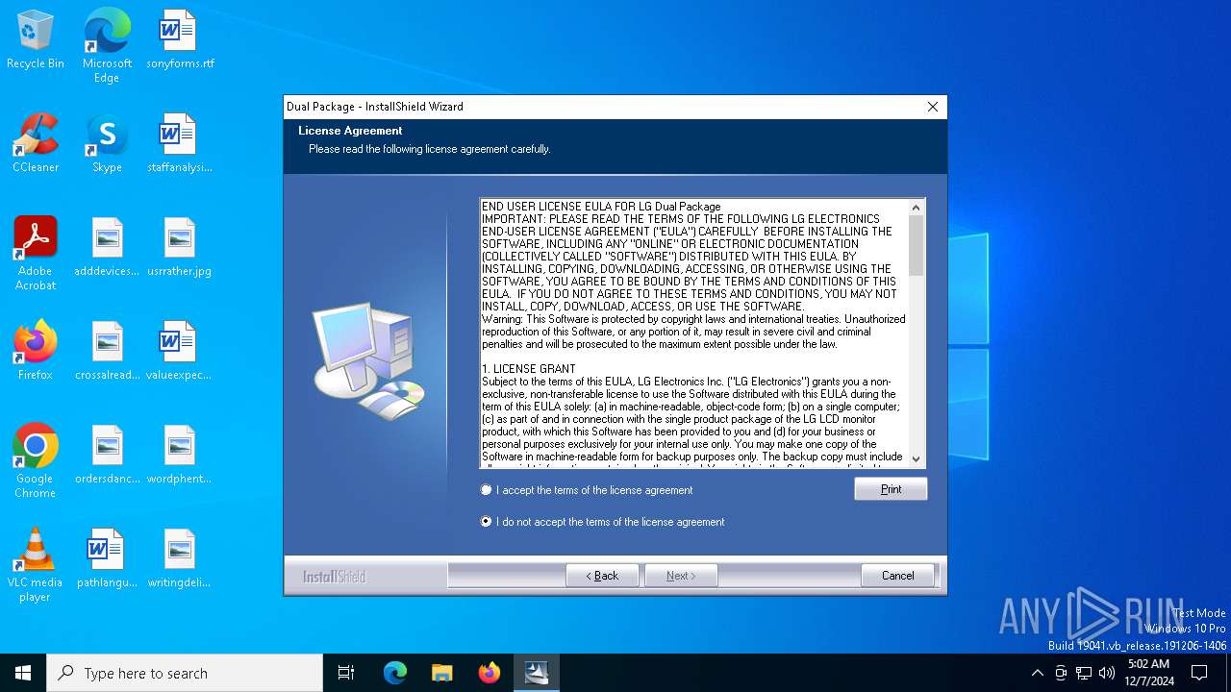This screenshot has height=692, width=1231.
Task: Select the crossalread... image file
Action: point(107,351)
